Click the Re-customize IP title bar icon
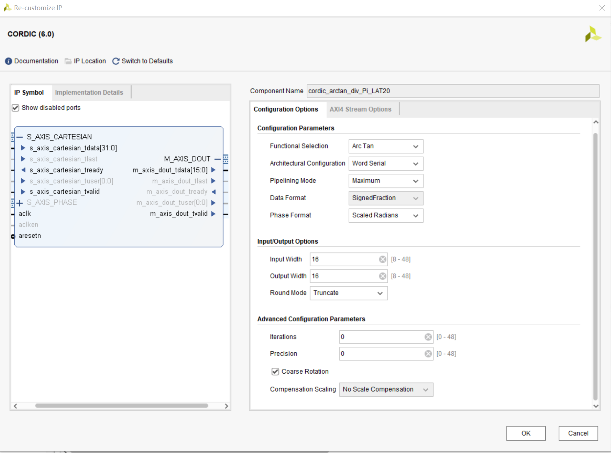Screen dimensions: 611x453 tap(7, 7)
